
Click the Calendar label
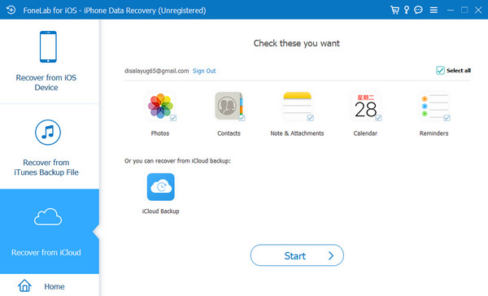pos(365,133)
